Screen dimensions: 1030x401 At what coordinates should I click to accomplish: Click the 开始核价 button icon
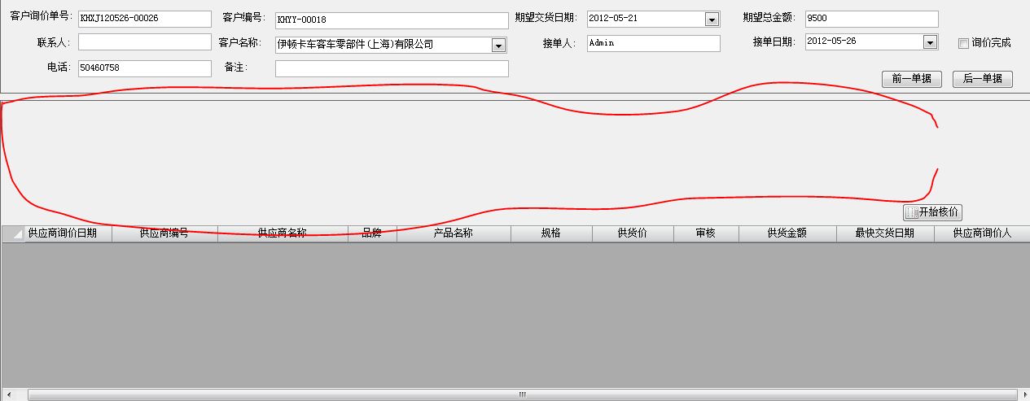911,212
